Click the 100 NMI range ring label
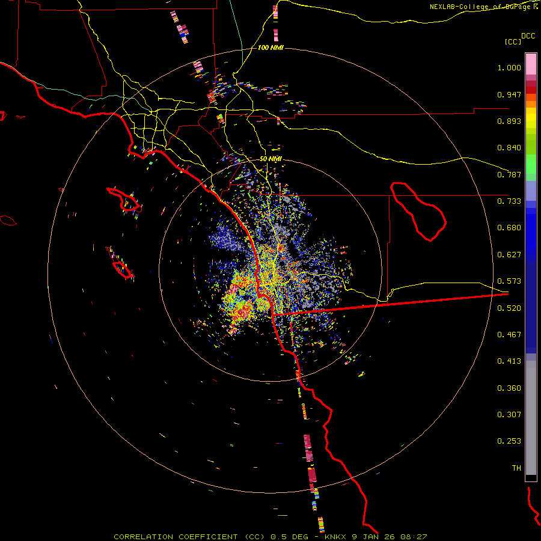541x541 pixels. coord(270,47)
